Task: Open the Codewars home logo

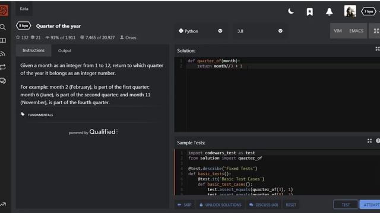Action: 4,11
